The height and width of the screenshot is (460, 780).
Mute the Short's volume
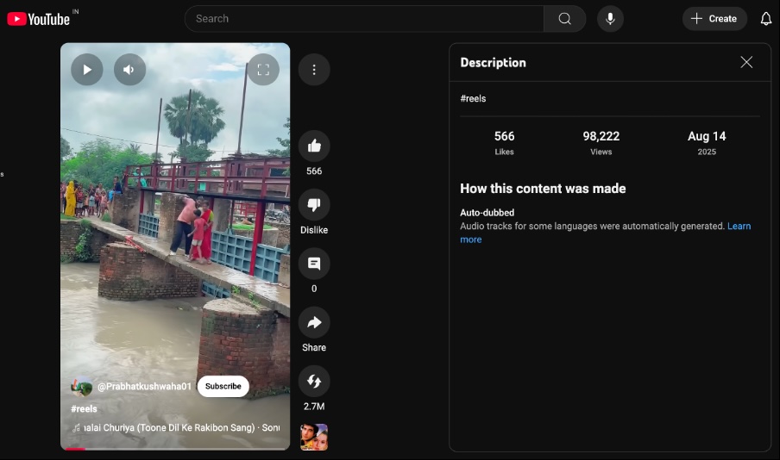(x=129, y=70)
